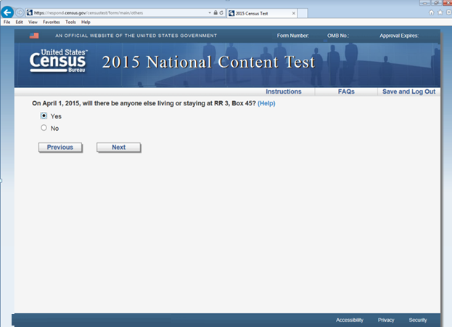Open the Security footer link
Viewport: 452px width, 327px height.
click(418, 320)
